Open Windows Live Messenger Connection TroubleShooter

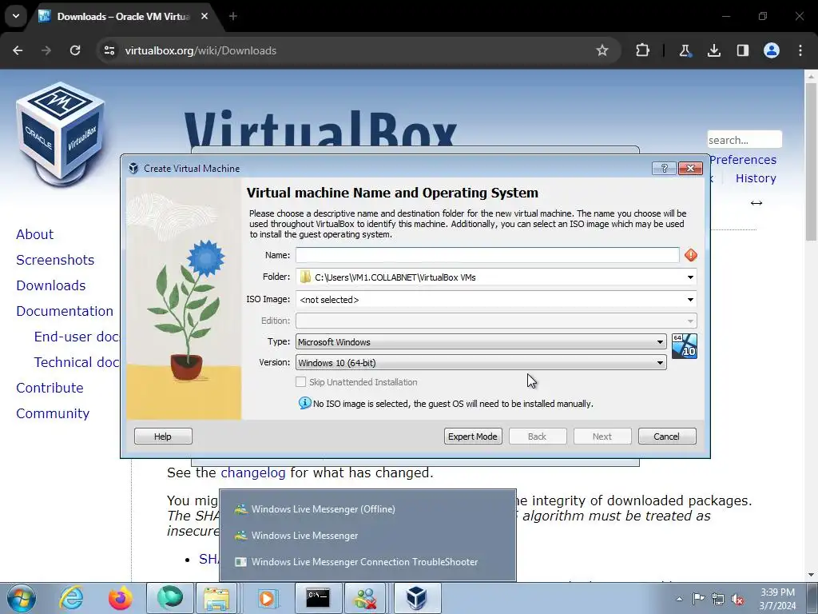tap(367, 562)
